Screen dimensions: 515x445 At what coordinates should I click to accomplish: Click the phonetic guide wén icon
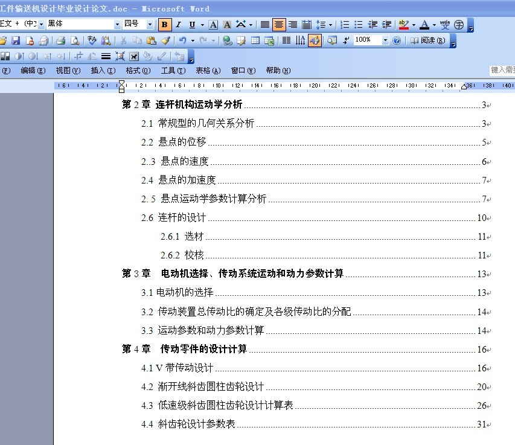(445, 25)
